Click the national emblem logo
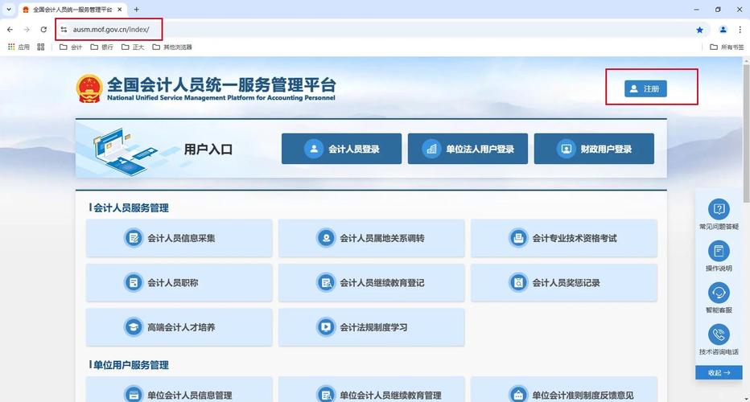The image size is (750, 402). [x=89, y=88]
